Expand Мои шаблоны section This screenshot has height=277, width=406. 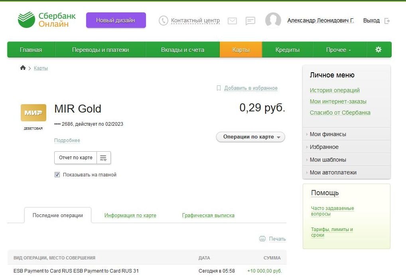point(347,160)
